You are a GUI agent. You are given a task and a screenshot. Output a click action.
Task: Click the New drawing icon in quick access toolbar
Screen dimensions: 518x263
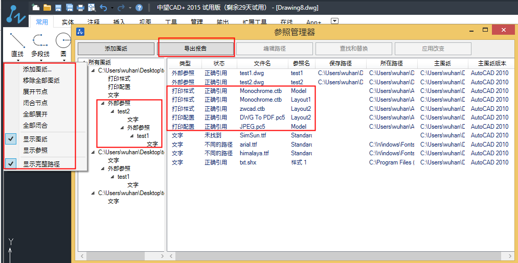(x=36, y=8)
